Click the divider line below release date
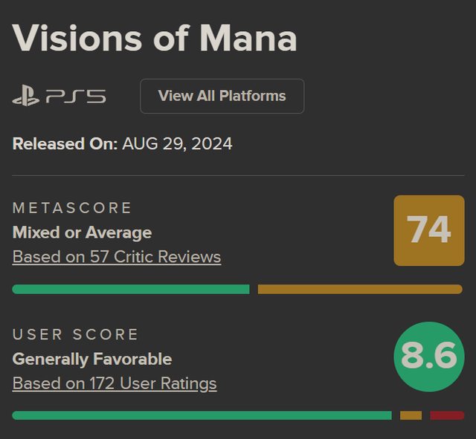 (238, 176)
